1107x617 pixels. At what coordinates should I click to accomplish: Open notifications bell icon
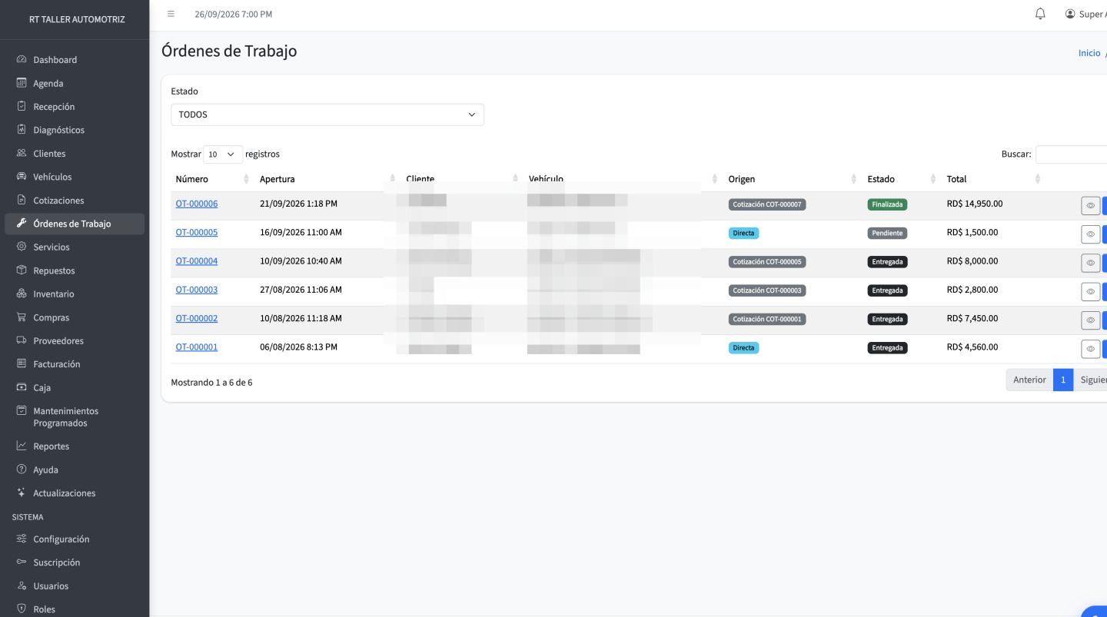[x=1040, y=14]
